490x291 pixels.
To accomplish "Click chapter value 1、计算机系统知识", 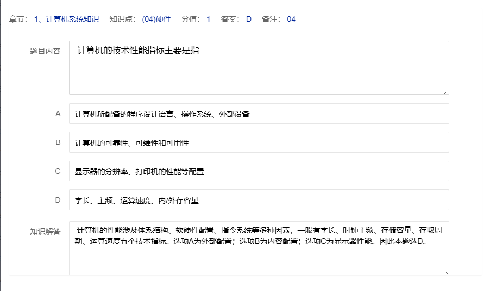I will [x=66, y=20].
